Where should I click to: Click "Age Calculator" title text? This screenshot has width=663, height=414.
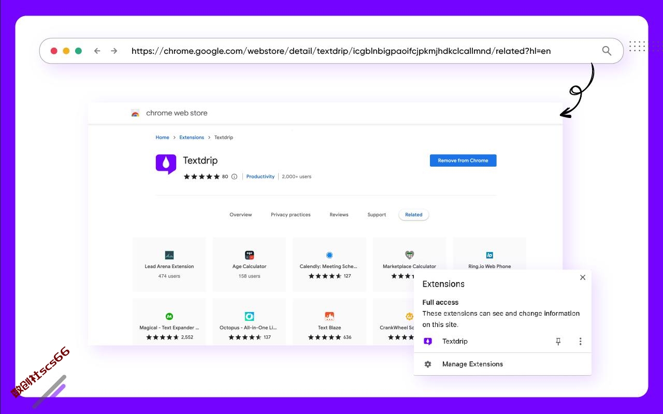click(249, 267)
